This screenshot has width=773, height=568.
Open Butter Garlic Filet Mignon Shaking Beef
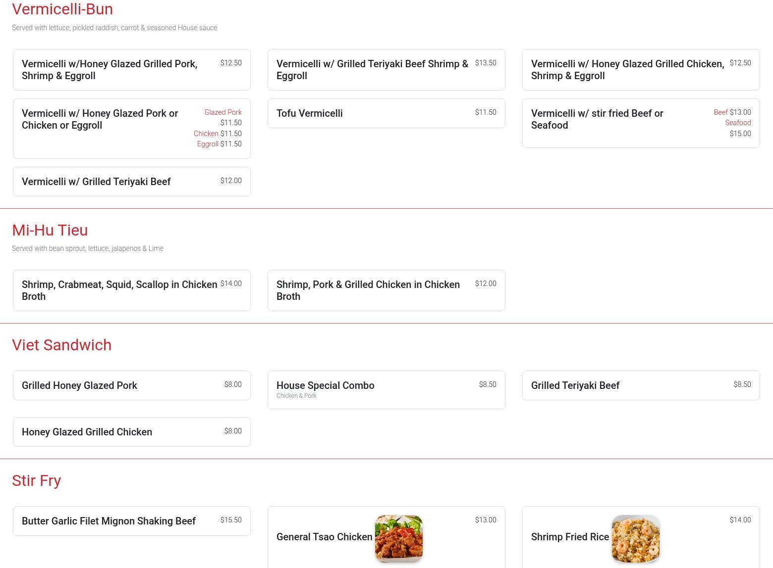132,521
